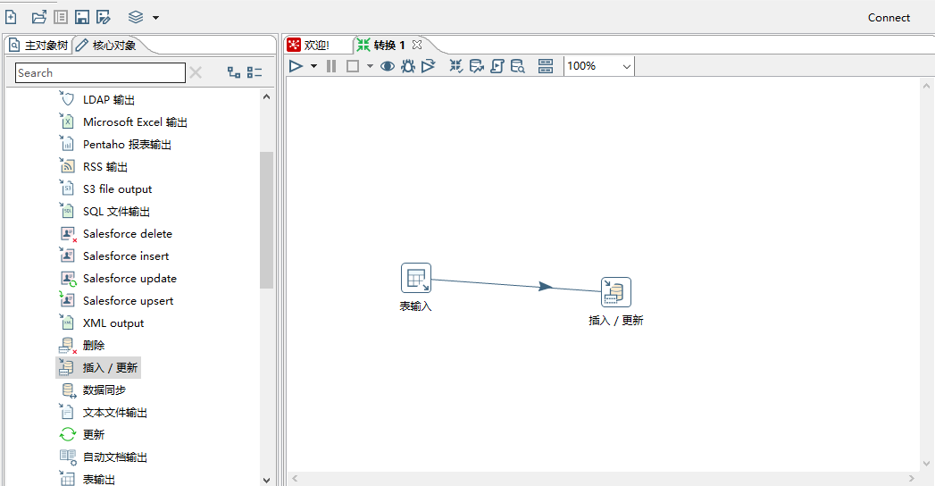Select the 更新 step in tree

[81, 435]
